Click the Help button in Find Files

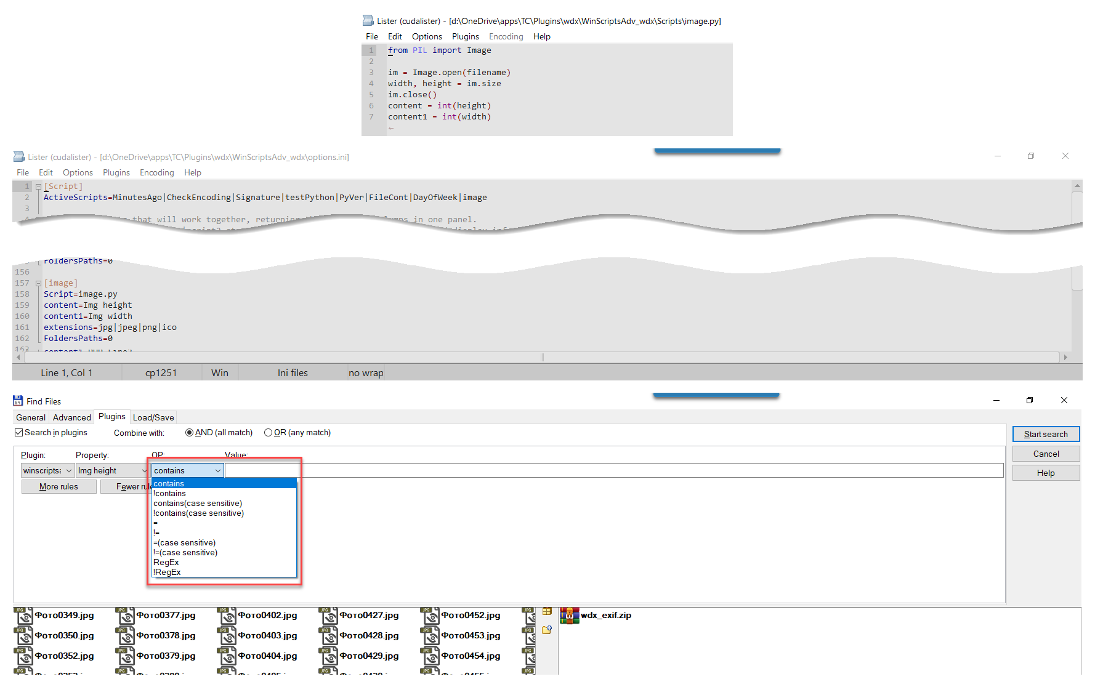point(1046,473)
